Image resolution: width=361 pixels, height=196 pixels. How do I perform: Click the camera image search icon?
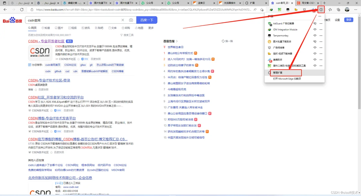(131, 20)
